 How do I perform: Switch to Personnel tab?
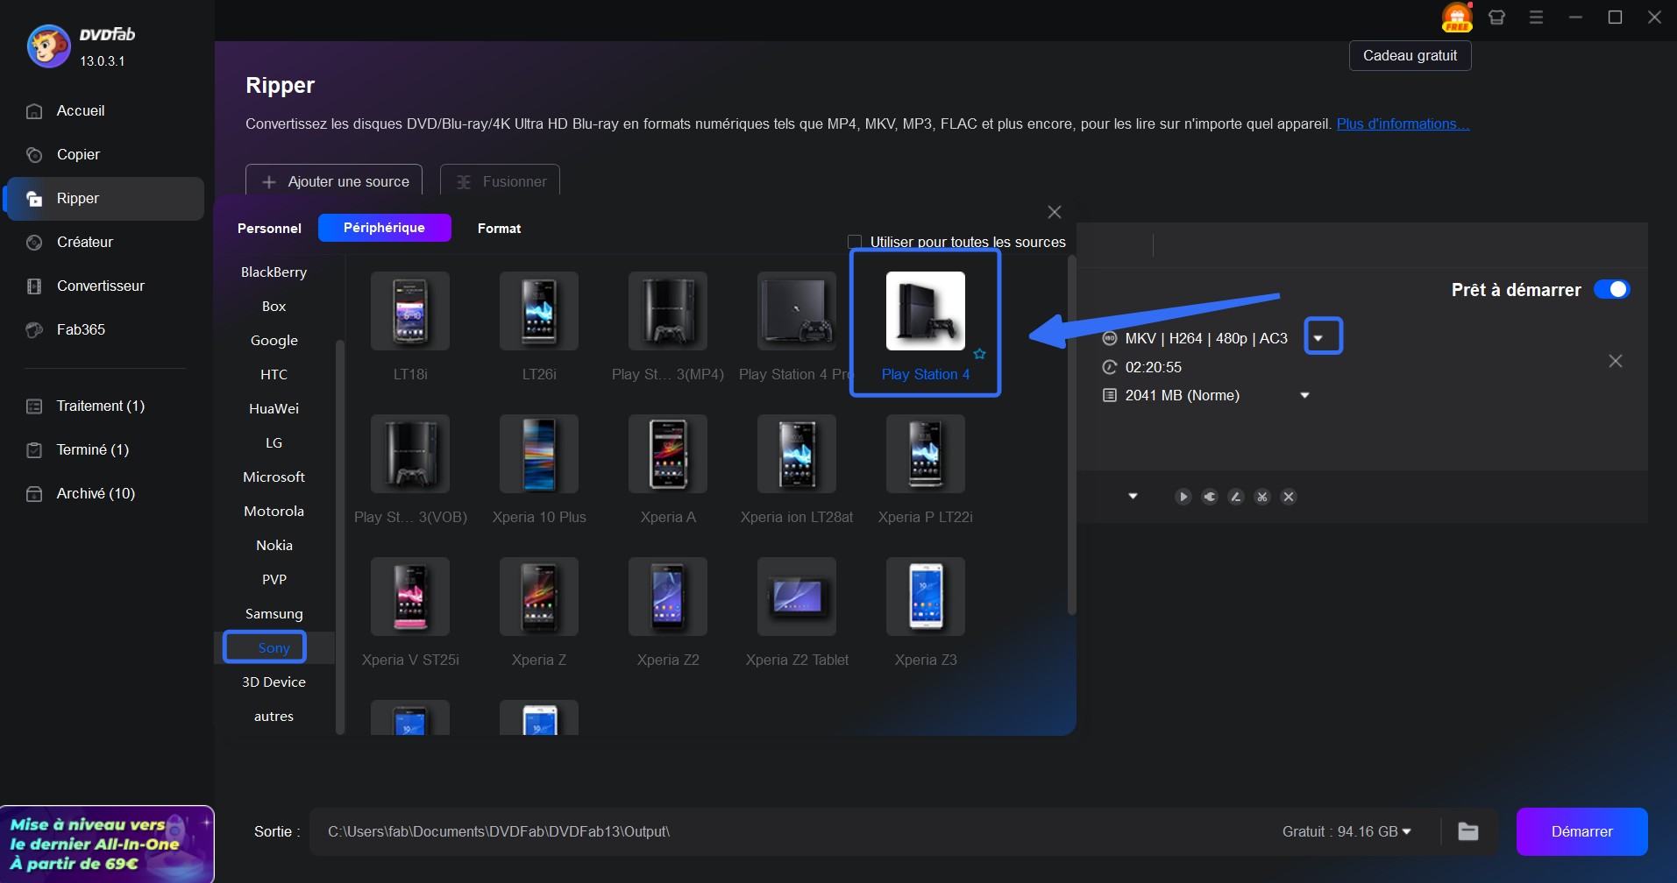269,228
